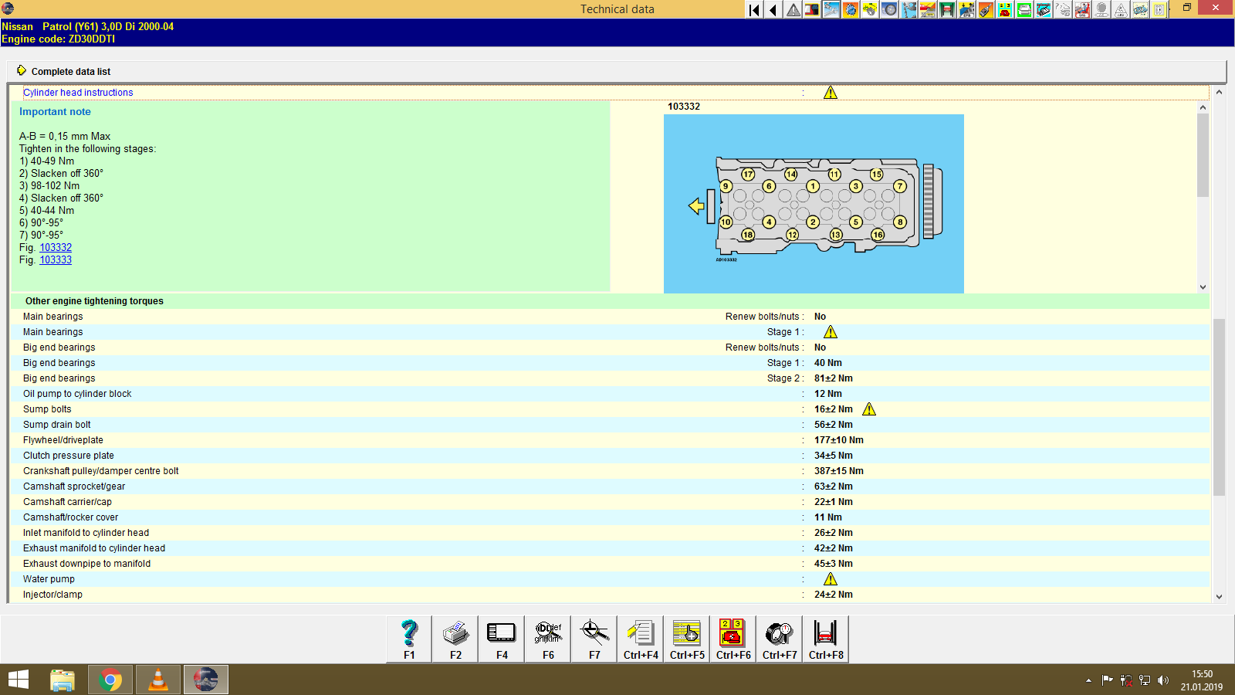Click the back navigation arrow at top right
Image resolution: width=1235 pixels, height=695 pixels.
[773, 10]
